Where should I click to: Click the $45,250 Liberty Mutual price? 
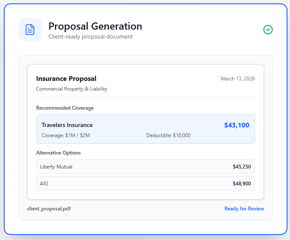(241, 167)
